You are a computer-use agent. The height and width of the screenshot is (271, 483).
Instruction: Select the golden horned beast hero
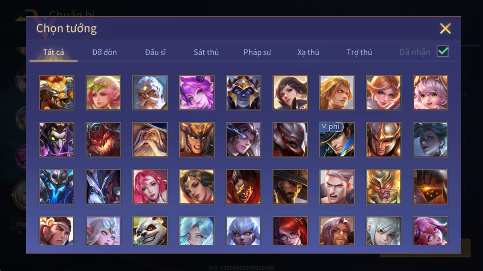click(x=57, y=93)
